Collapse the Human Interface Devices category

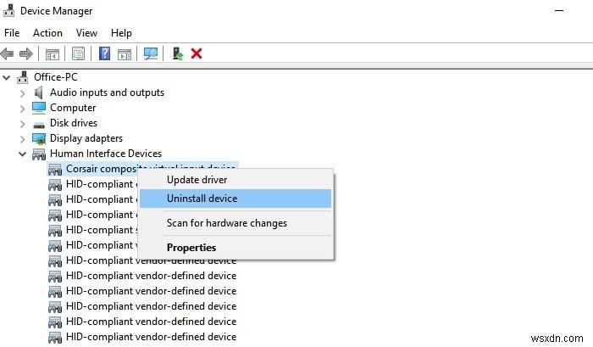coord(23,154)
